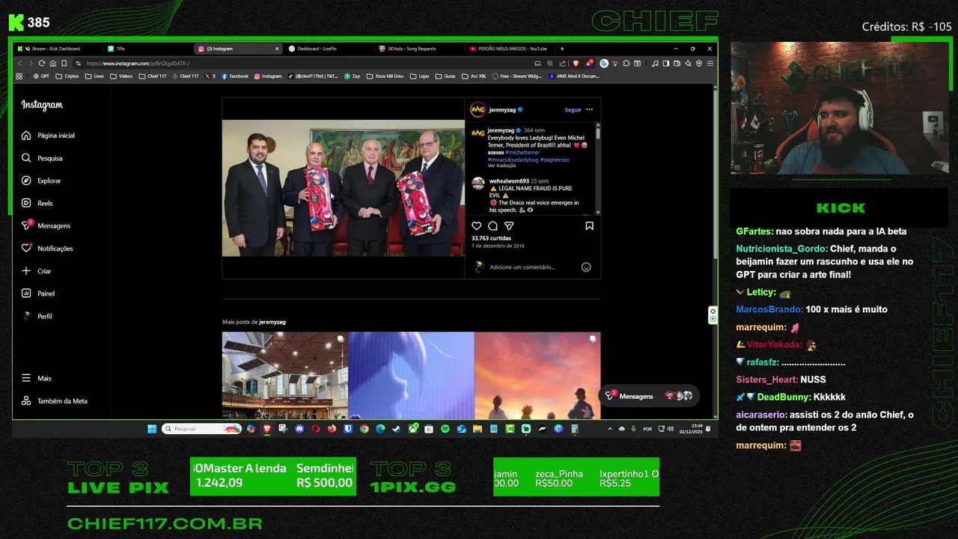Open Lives bookmark folder
Viewport: 958px width, 539px height.
point(94,76)
